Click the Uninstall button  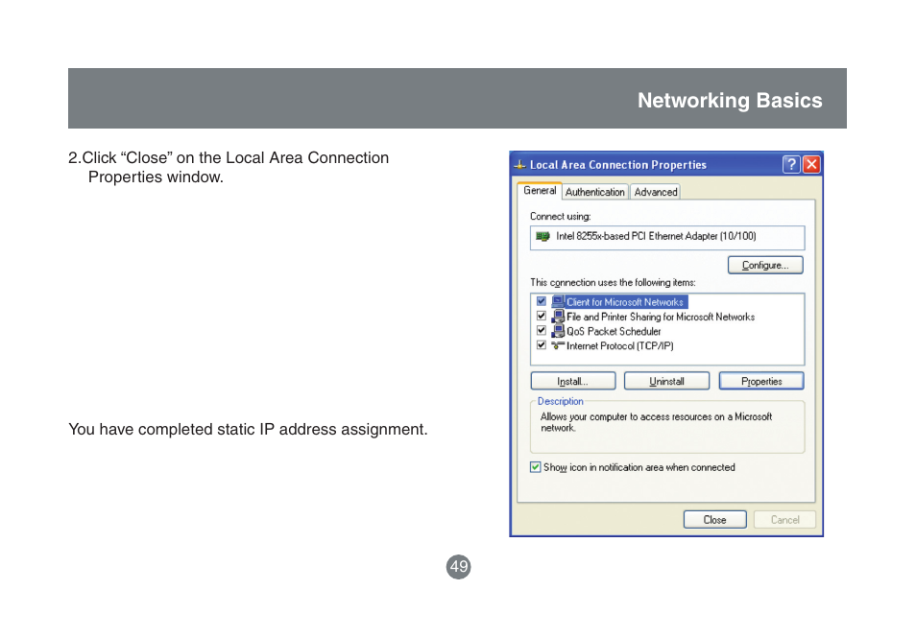666,381
